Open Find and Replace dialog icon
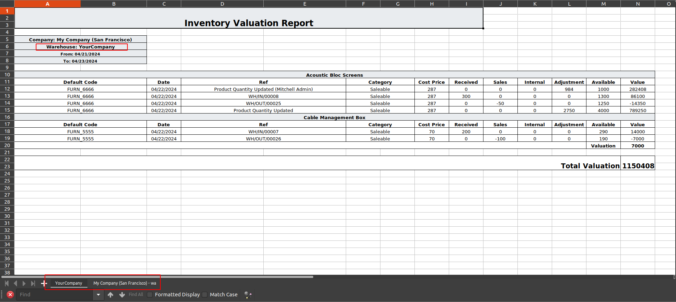 [x=248, y=295]
